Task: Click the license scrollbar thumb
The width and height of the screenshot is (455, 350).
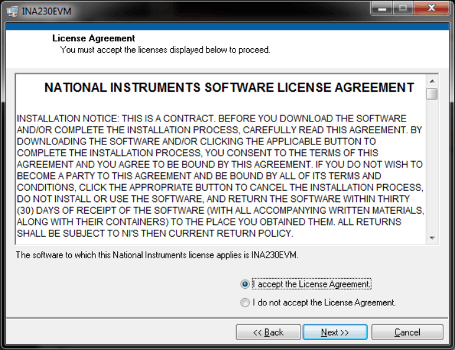Action: tap(432, 94)
